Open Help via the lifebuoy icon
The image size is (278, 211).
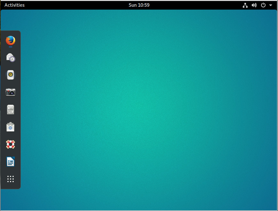click(x=11, y=144)
